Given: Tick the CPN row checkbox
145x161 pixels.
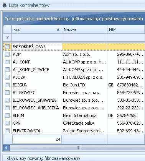Looking at the screenshot, I should 7,123.
